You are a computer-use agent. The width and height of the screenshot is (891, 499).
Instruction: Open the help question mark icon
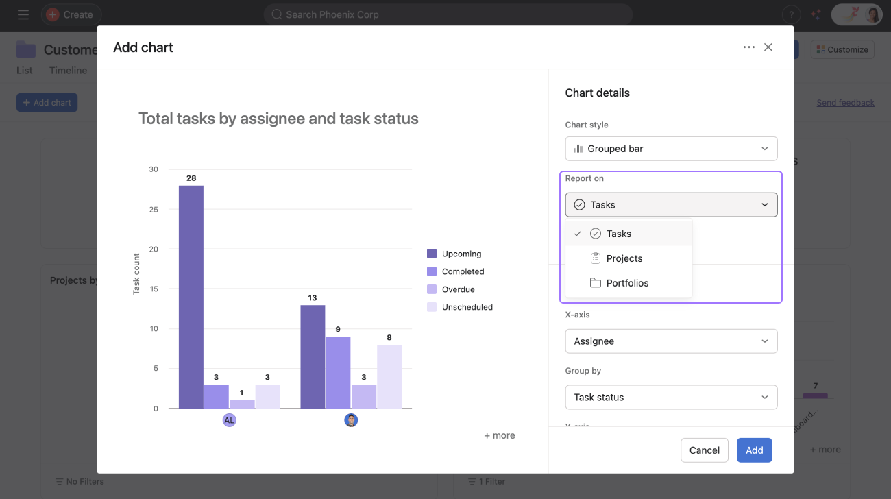click(x=791, y=14)
